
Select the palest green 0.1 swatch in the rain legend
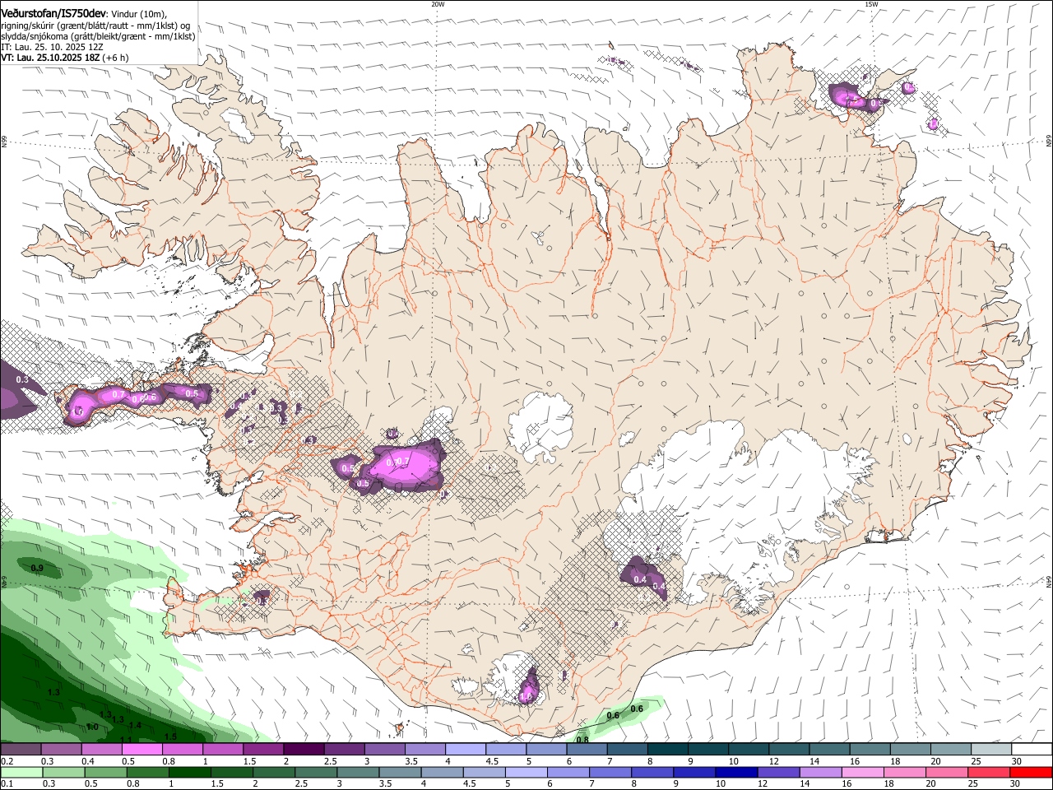click(21, 772)
